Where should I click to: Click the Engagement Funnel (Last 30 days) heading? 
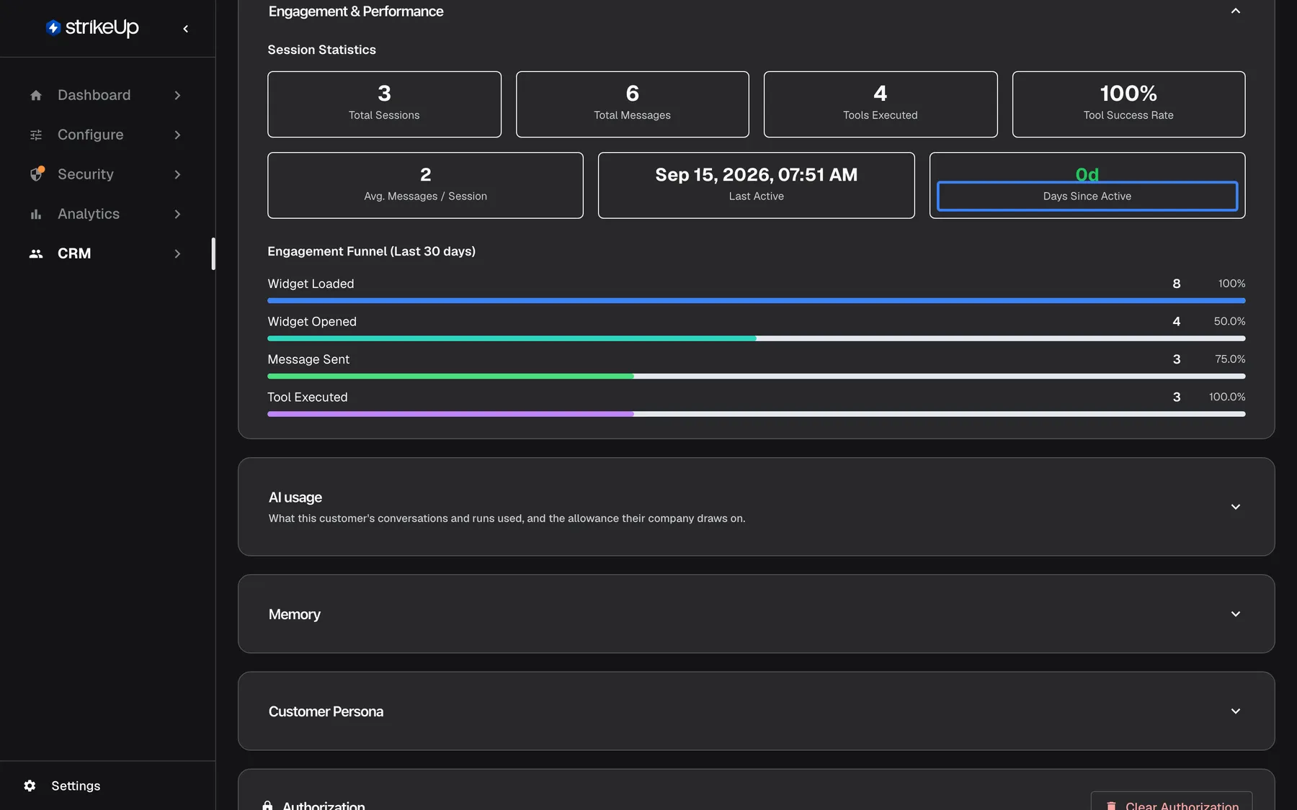[371, 251]
